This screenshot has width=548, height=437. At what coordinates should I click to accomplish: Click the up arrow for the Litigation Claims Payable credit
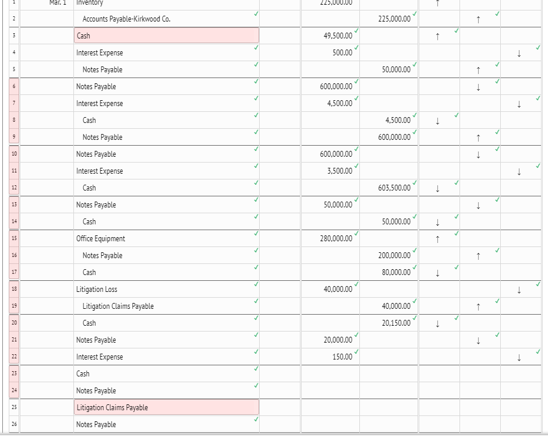(x=478, y=306)
